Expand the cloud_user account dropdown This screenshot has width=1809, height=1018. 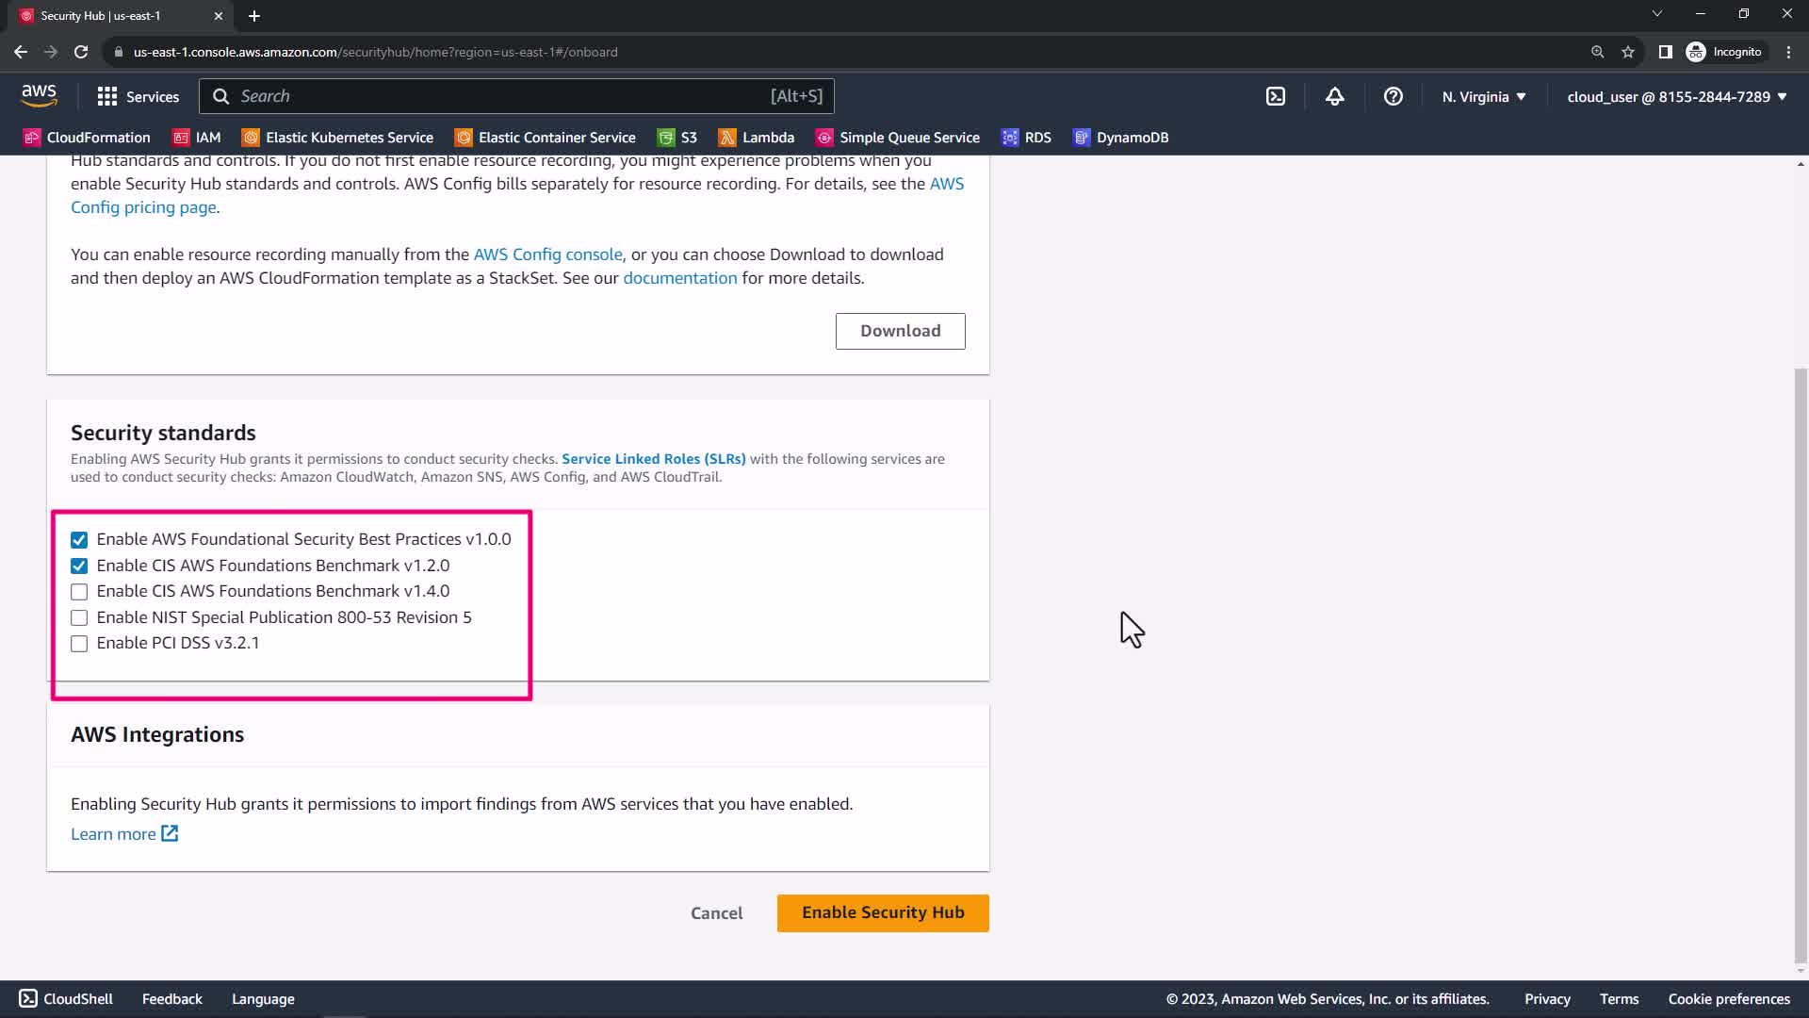pos(1676,96)
